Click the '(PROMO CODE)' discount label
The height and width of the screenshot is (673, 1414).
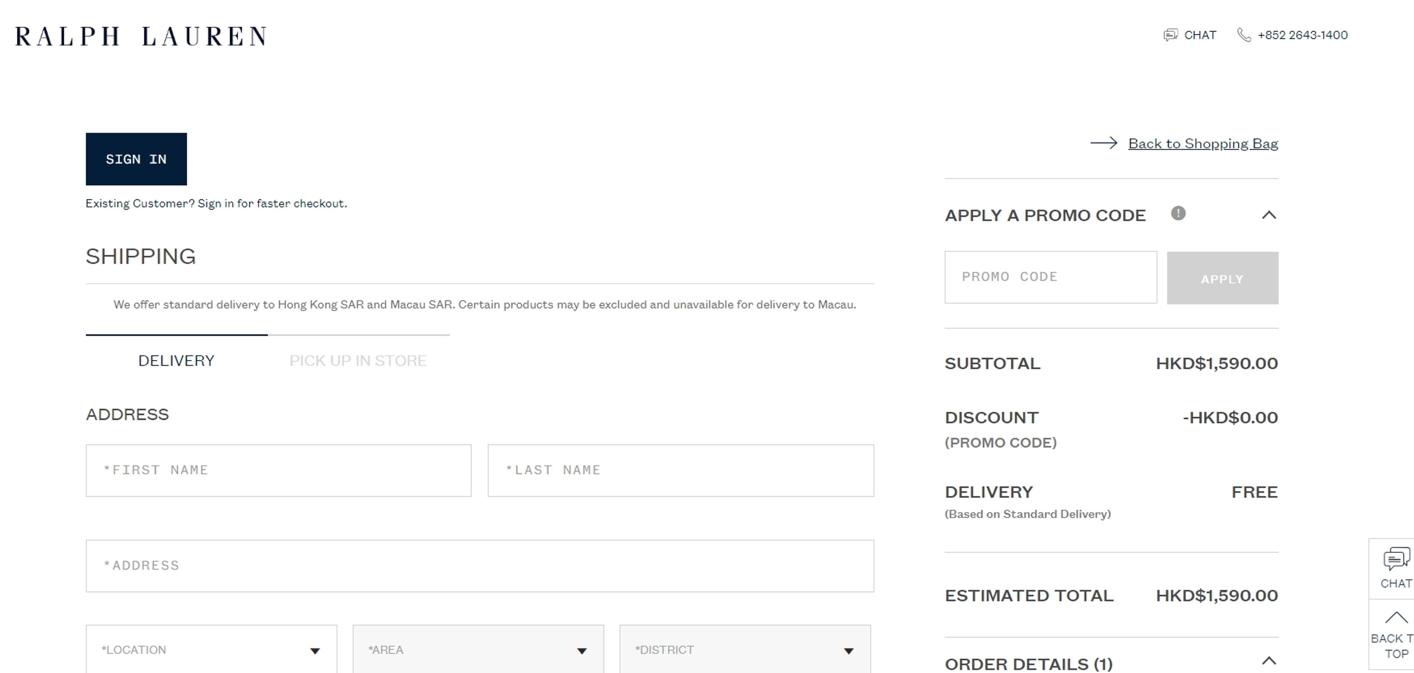[x=1001, y=443]
